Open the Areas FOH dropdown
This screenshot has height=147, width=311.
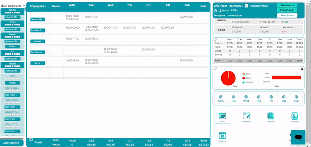click(x=235, y=10)
